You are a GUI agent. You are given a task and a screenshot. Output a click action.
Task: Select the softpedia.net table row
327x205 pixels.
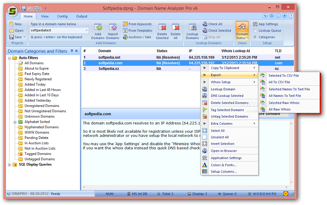(x=188, y=57)
